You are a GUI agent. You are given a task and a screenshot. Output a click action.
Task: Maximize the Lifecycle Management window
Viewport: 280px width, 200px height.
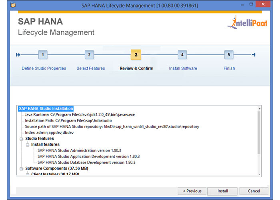[251, 4]
